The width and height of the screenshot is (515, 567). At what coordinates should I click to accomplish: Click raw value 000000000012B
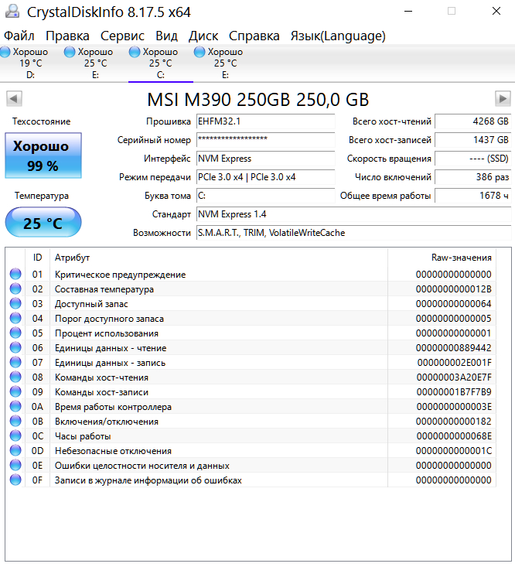[x=454, y=289]
